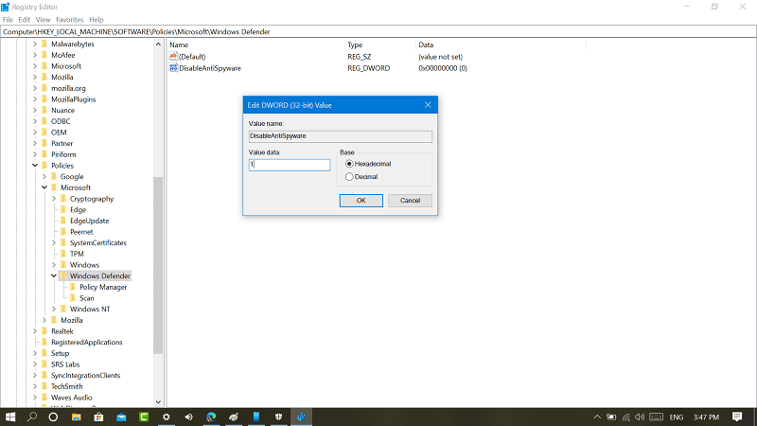This screenshot has width=757, height=426.
Task: Select the Decimal base option
Action: click(349, 177)
